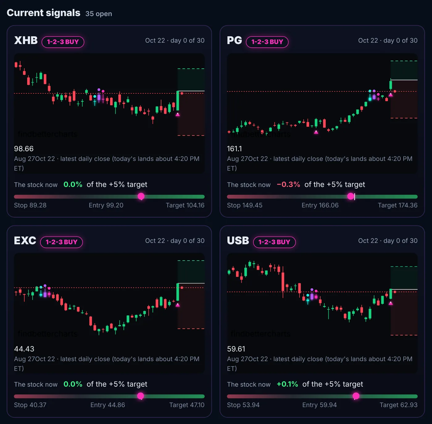This screenshot has height=424, width=432.
Task: Select the PG ticker title
Action: 235,41
